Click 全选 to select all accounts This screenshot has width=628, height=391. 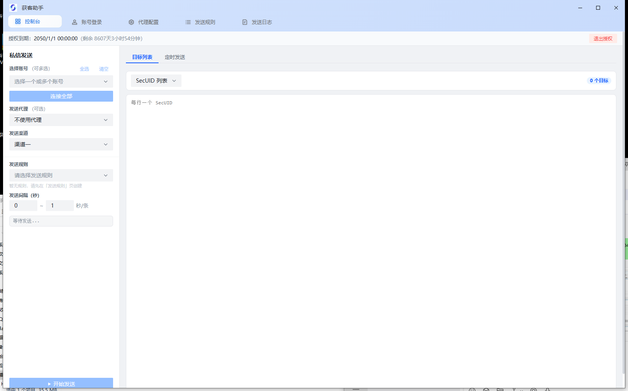click(x=84, y=69)
